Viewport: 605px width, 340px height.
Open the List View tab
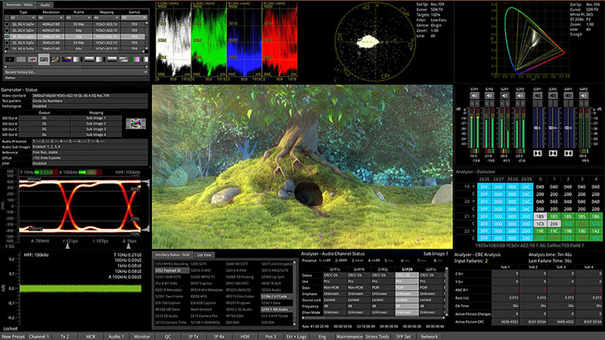click(203, 255)
